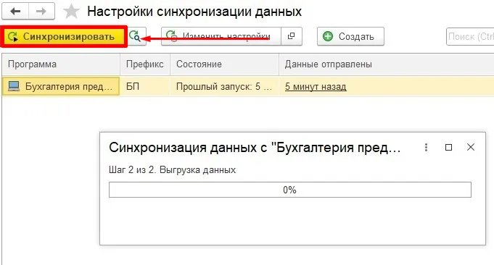Screen dimensions: 494x265
Task: Go forward with the right arrow button
Action: point(41,12)
